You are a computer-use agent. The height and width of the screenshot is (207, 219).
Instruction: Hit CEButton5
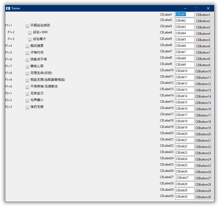(203, 40)
